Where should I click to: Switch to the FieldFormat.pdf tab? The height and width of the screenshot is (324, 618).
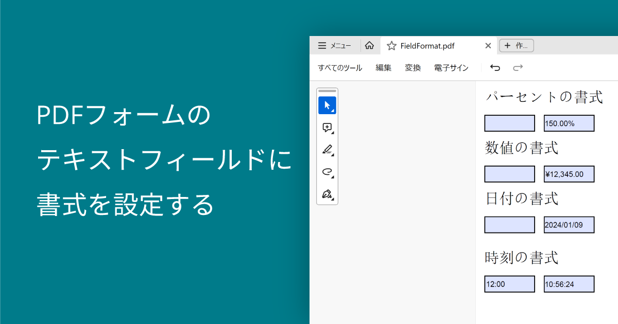[x=427, y=45]
